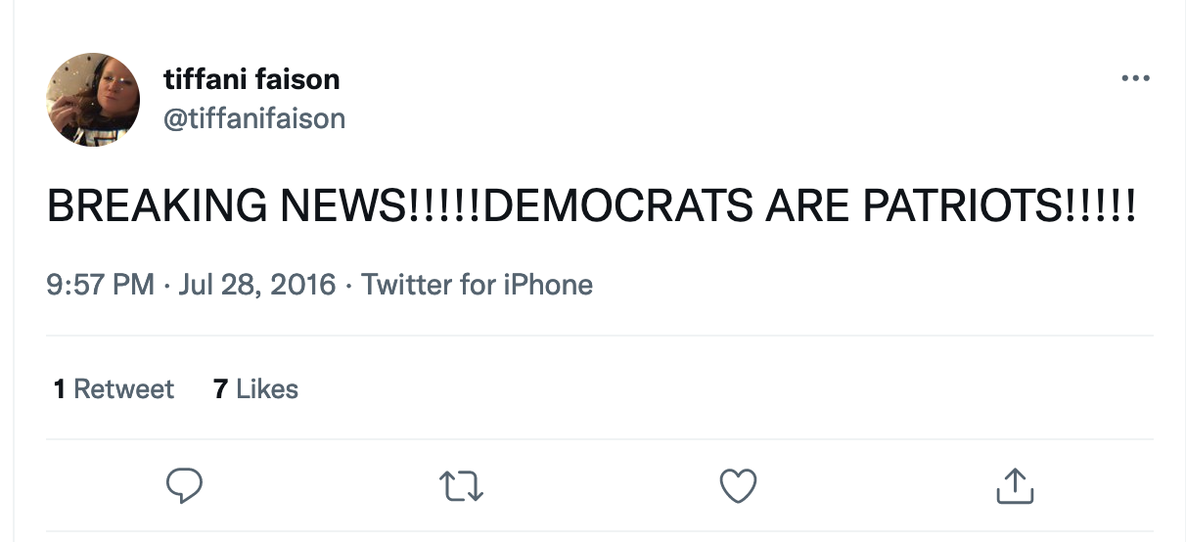Like the tweet with the heart icon
Image resolution: width=1186 pixels, height=542 pixels.
pos(738,485)
